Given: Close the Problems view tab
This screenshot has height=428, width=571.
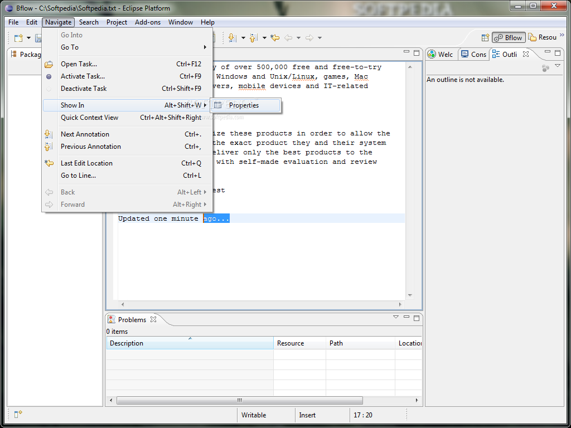Looking at the screenshot, I should [153, 319].
